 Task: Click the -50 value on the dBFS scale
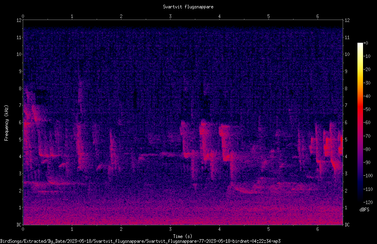367,109
